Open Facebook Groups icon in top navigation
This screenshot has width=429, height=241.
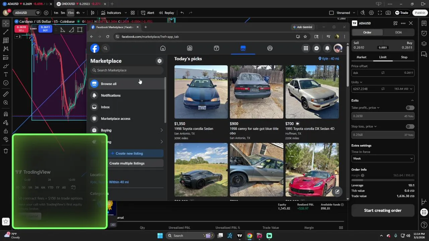[x=270, y=48]
